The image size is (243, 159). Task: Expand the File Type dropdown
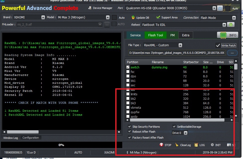coord(180,45)
